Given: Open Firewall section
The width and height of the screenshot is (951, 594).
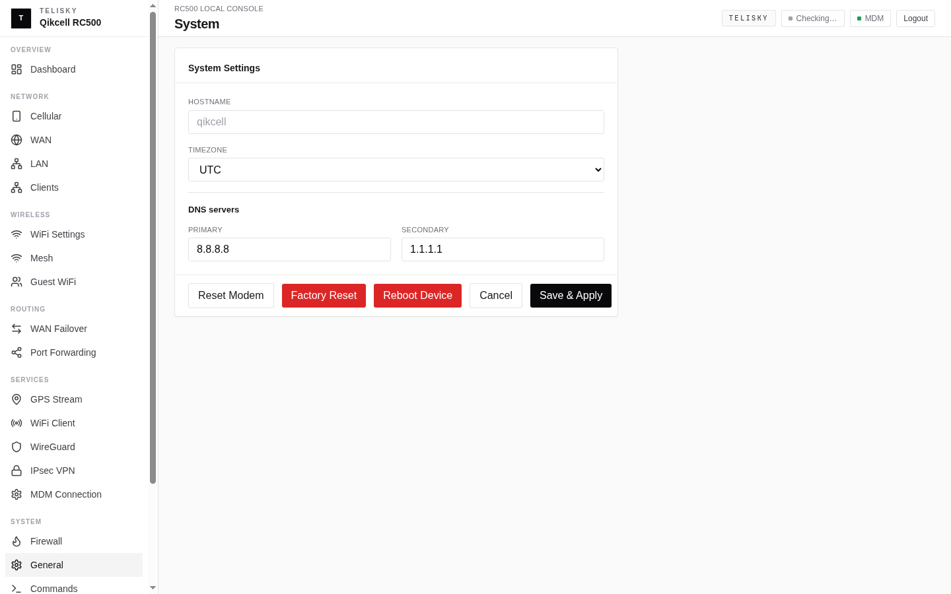Looking at the screenshot, I should (x=74, y=541).
